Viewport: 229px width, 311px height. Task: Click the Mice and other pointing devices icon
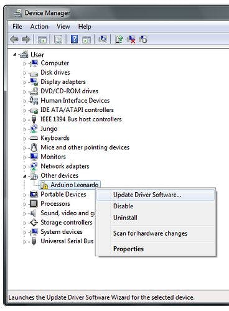pos(34,147)
